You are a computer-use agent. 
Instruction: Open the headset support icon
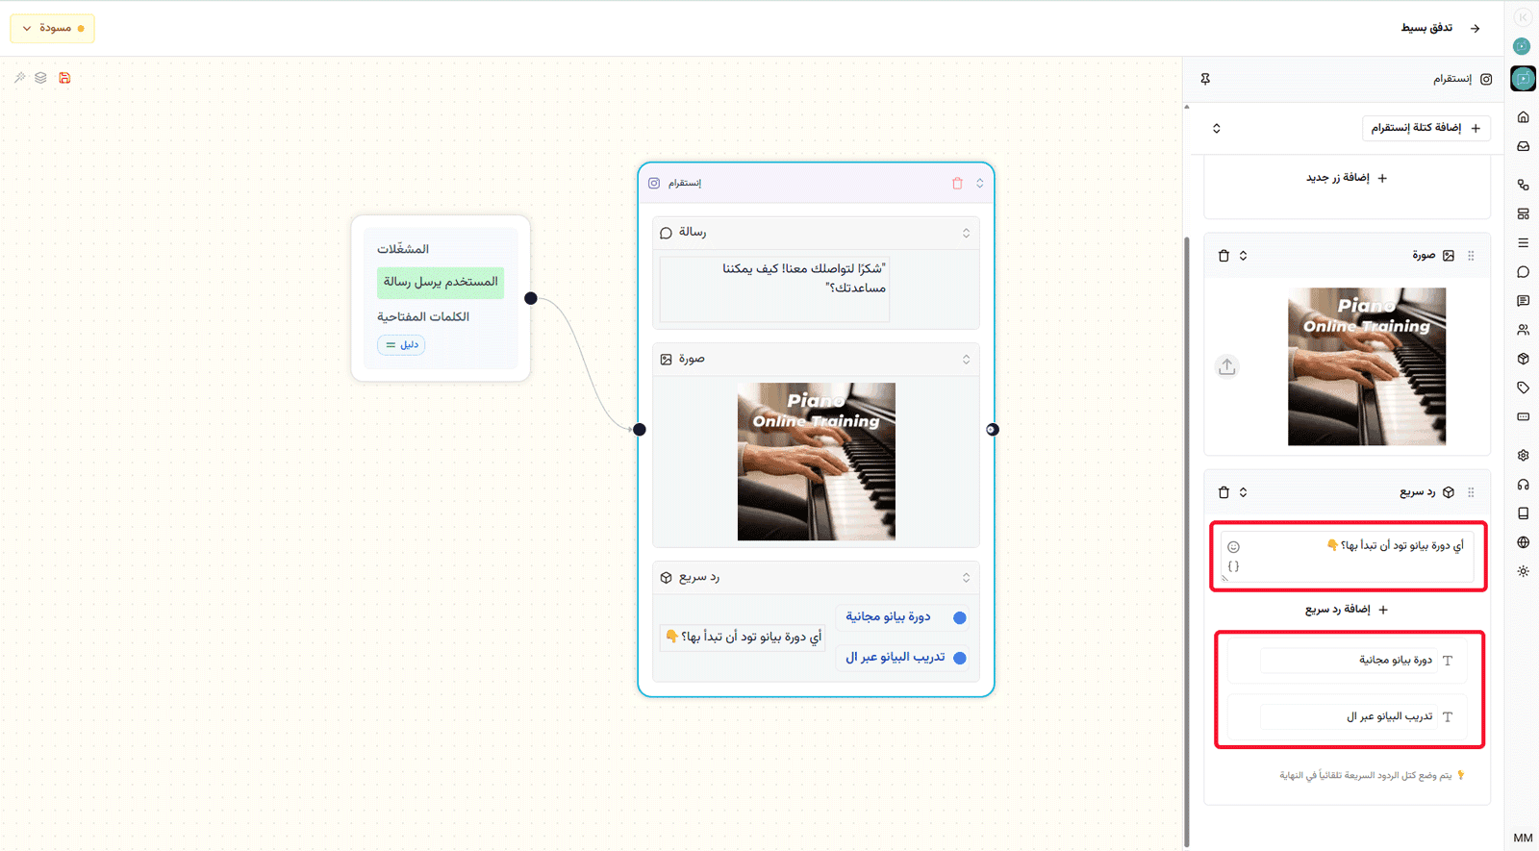1523,485
